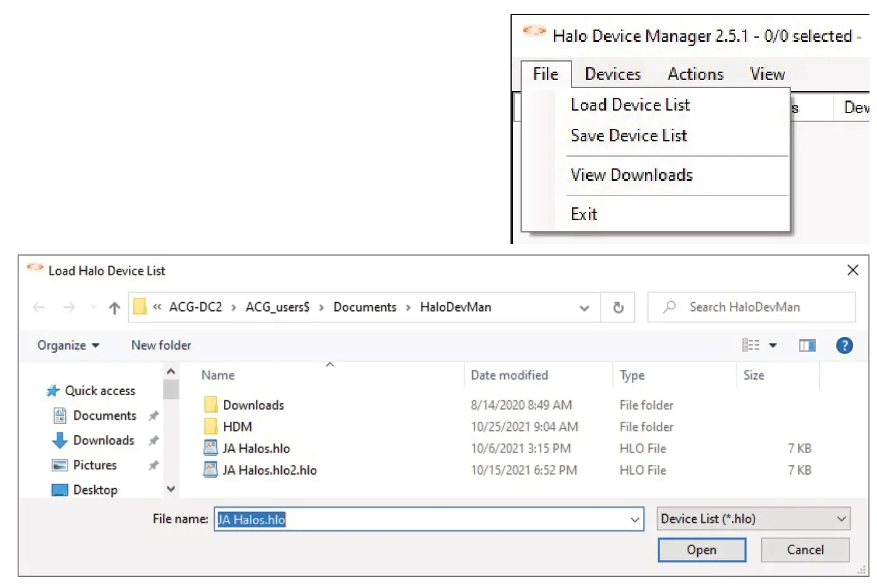
Task: Select Save Device List from File menu
Action: (628, 136)
